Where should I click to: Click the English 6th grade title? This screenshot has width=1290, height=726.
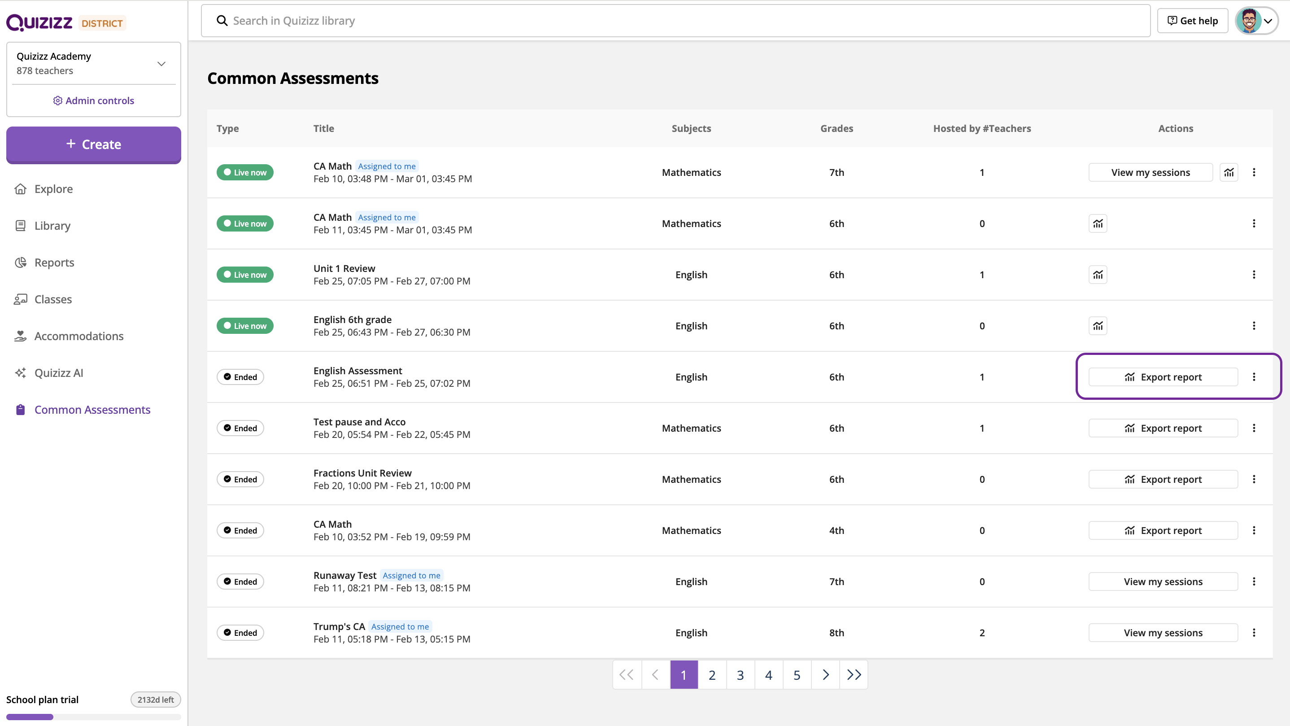(x=353, y=319)
